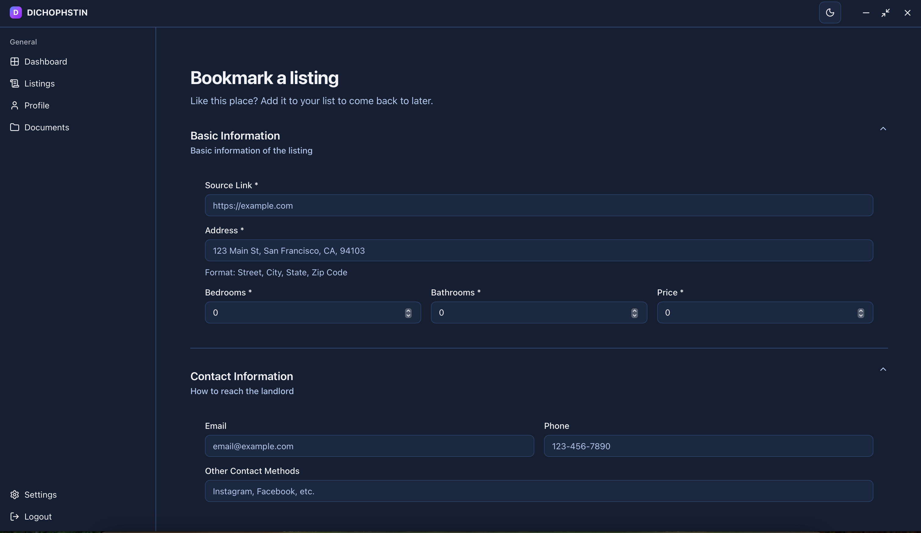
Task: Collapse the Basic Information section
Action: click(883, 129)
